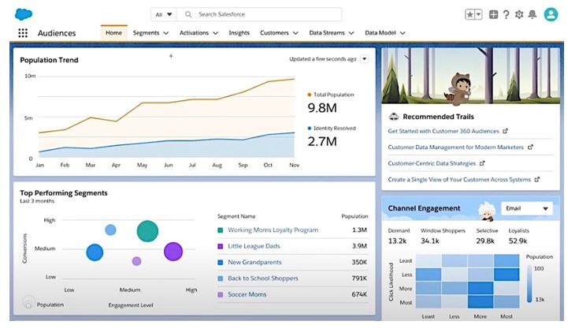
Task: Expand the Segments chevron menu
Action: 166,33
